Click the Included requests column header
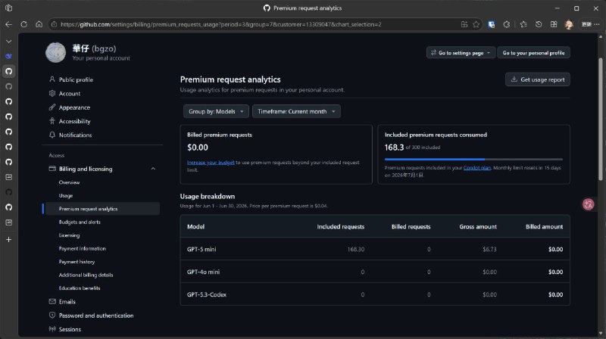 click(x=340, y=227)
